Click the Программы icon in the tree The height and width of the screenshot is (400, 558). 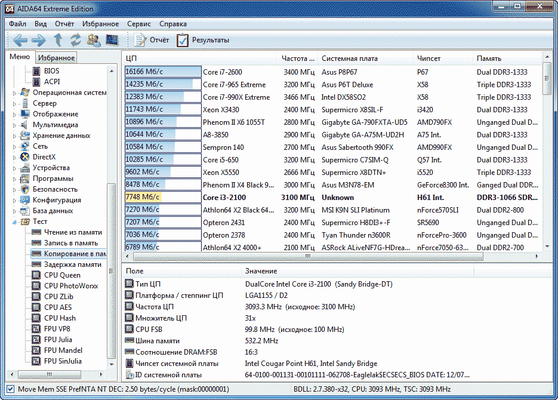24,179
